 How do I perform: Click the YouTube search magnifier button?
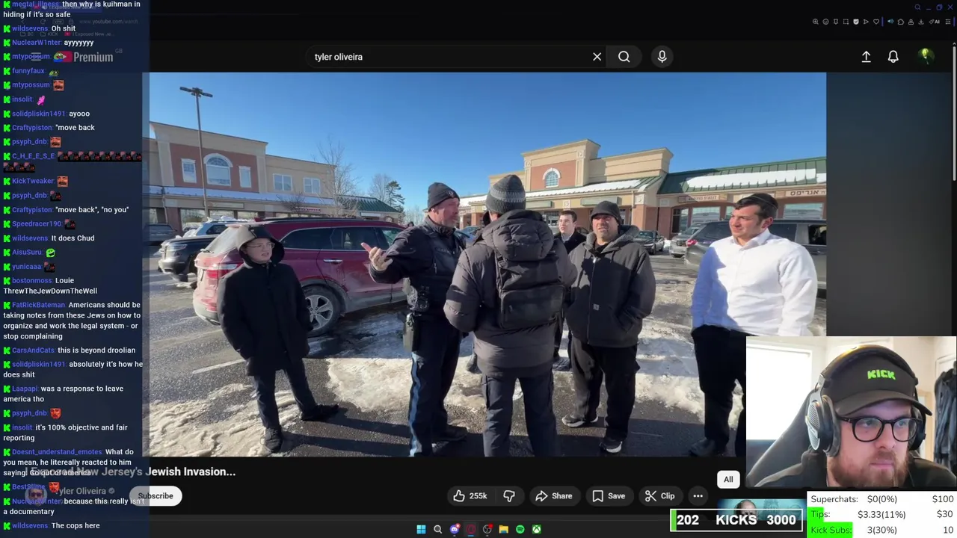(624, 57)
